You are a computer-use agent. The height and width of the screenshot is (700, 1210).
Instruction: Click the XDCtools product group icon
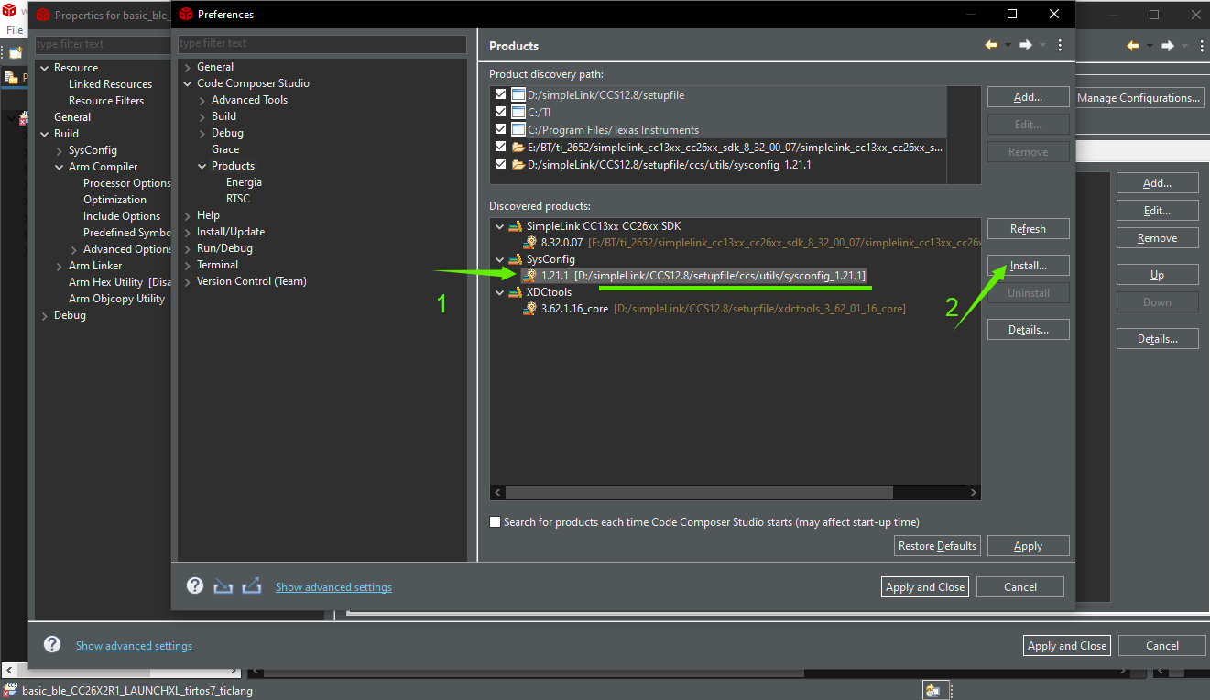(x=515, y=292)
